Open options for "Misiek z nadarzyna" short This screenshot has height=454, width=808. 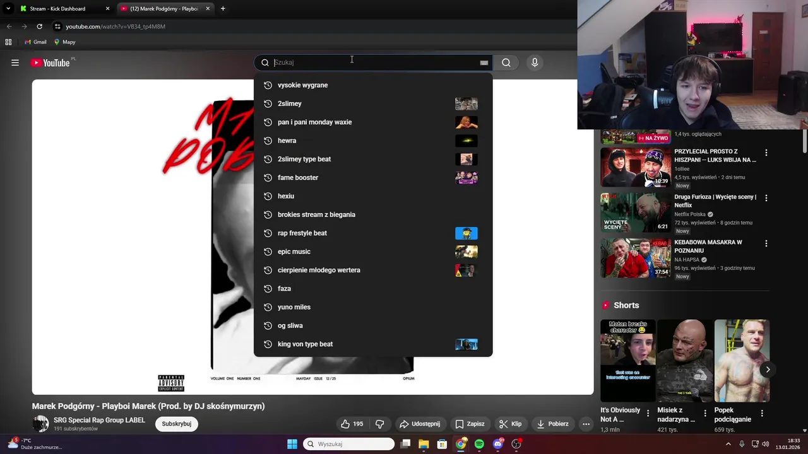tap(704, 414)
